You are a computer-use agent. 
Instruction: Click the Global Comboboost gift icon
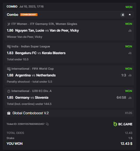coord(9,113)
